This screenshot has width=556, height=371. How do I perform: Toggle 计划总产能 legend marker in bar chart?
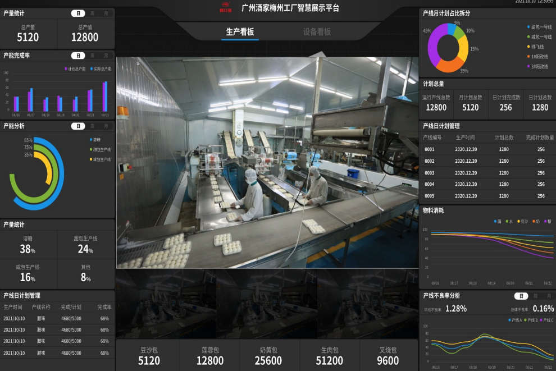[x=66, y=69]
